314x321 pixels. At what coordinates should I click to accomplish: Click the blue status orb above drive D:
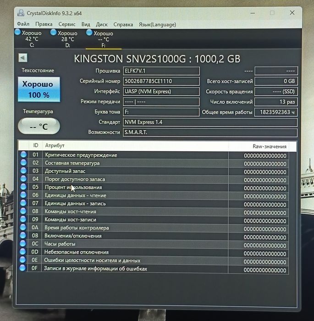54,32
